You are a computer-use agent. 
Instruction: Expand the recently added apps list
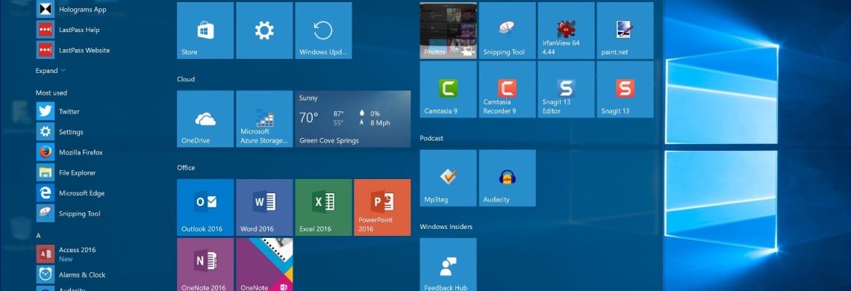51,71
